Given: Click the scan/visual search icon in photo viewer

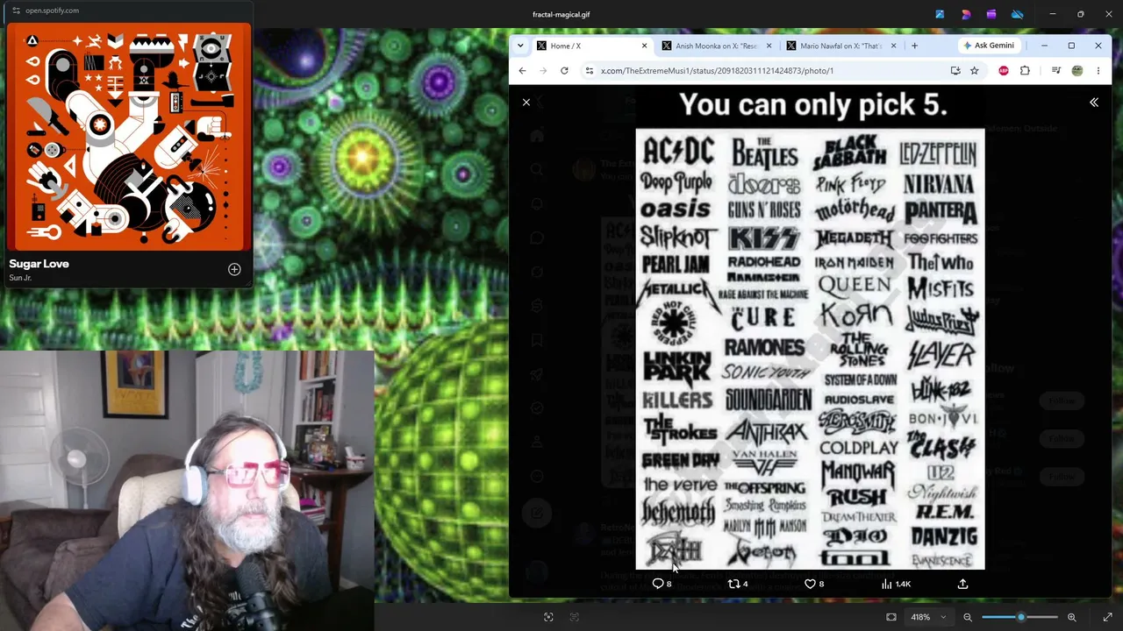Looking at the screenshot, I should [x=548, y=617].
